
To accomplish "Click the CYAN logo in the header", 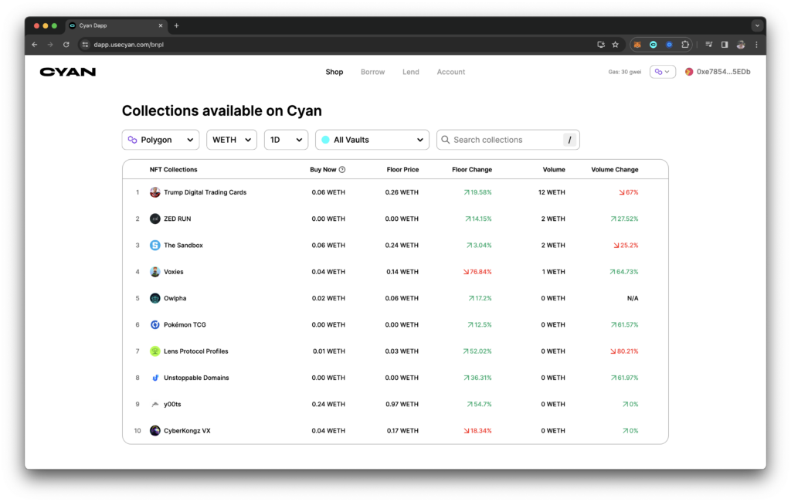I will [x=67, y=71].
